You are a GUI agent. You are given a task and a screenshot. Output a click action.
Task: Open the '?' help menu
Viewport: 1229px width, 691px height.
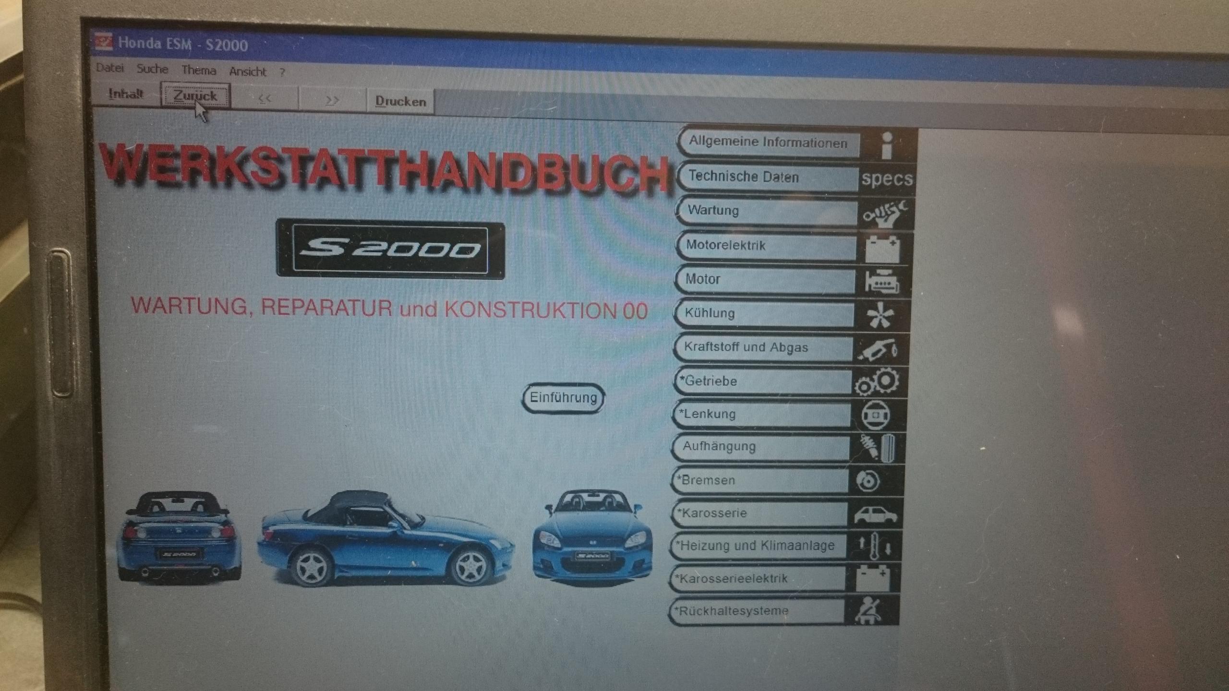coord(282,72)
